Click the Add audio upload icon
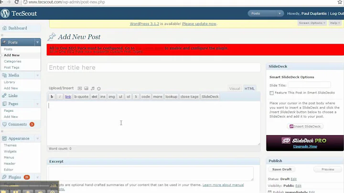344x193 pixels. 93,88
